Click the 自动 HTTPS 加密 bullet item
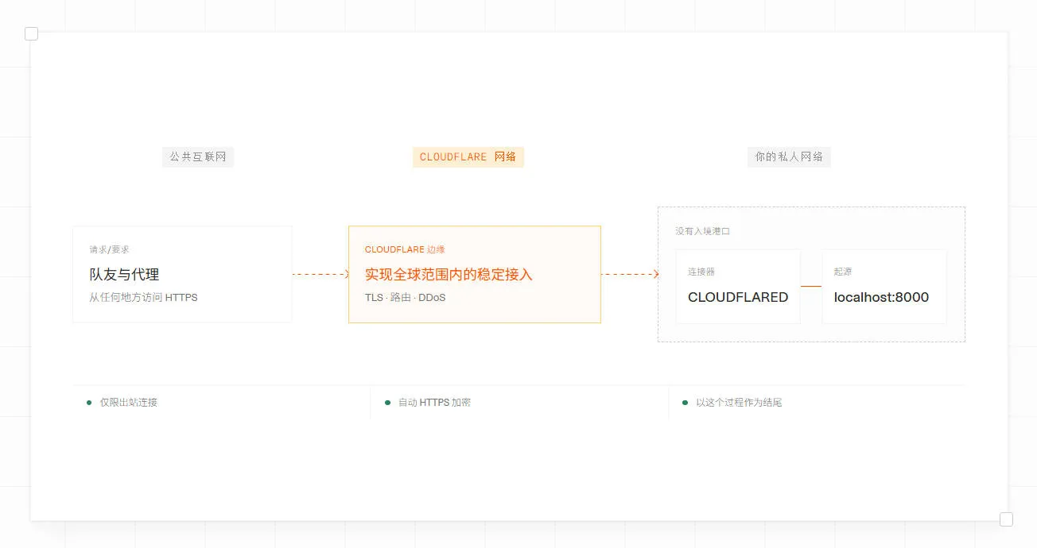 (428, 403)
